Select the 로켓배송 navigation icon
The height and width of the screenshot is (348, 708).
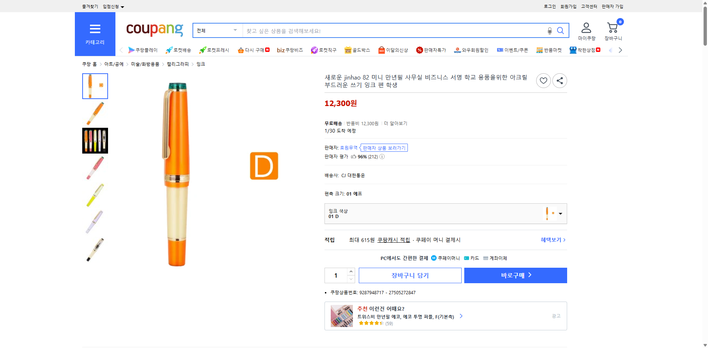169,50
